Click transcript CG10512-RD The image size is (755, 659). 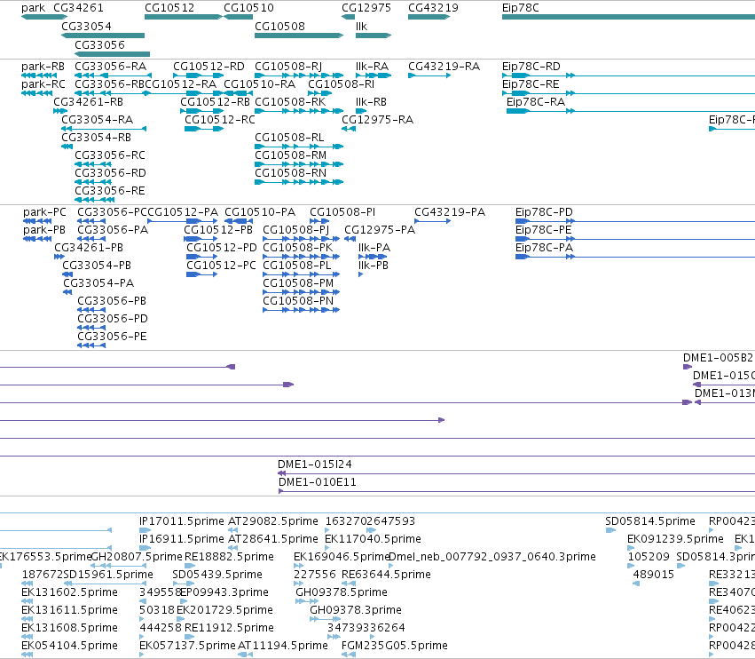[x=209, y=66]
